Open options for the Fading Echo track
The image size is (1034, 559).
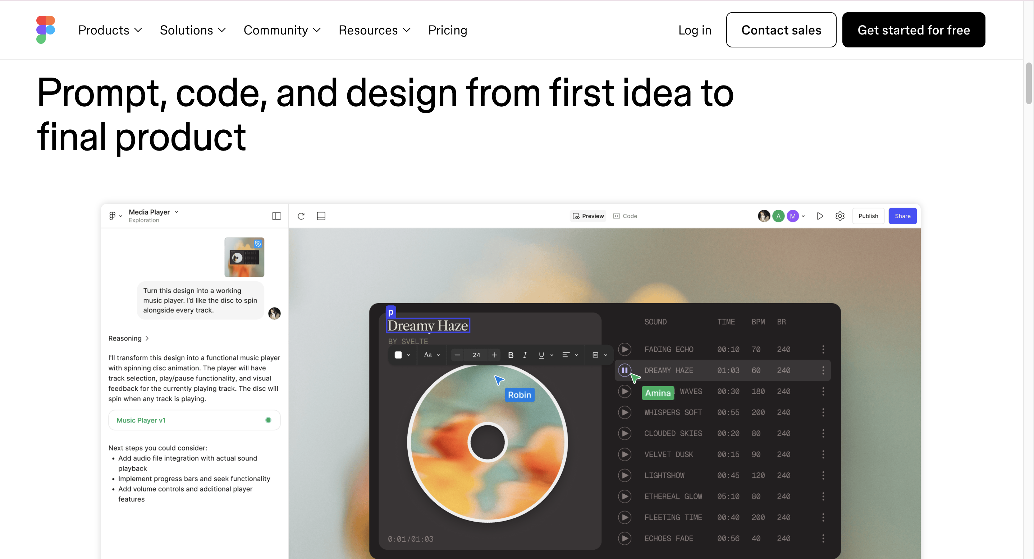823,349
